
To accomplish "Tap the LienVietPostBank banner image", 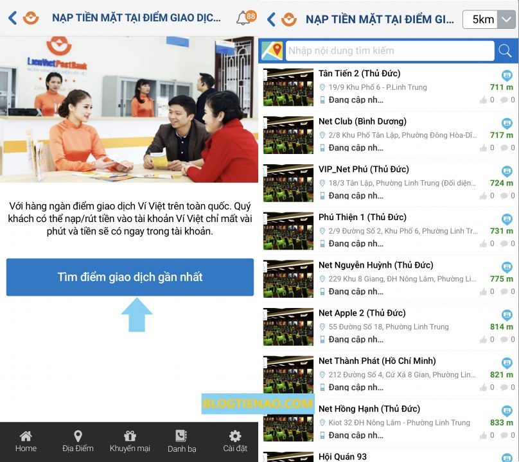I will point(129,110).
